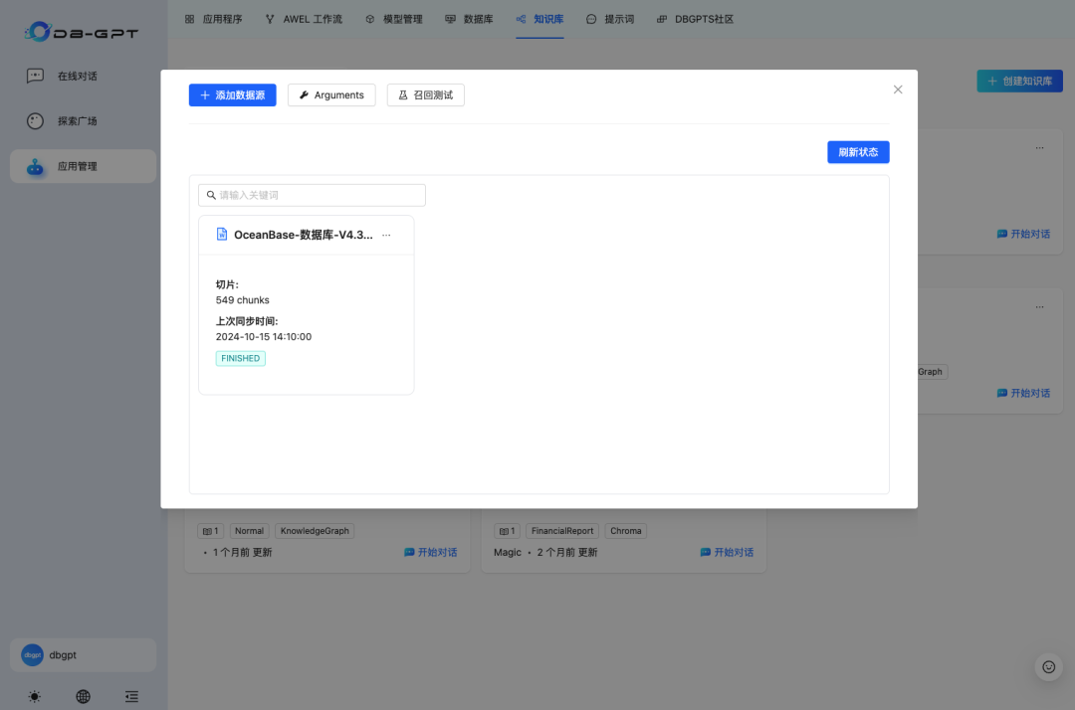Switch to the 模型管理 tab
This screenshot has height=710, width=1075.
[394, 18]
